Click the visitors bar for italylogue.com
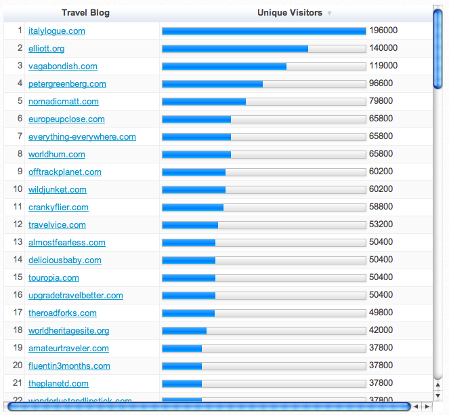The width and height of the screenshot is (449, 415). coord(264,31)
